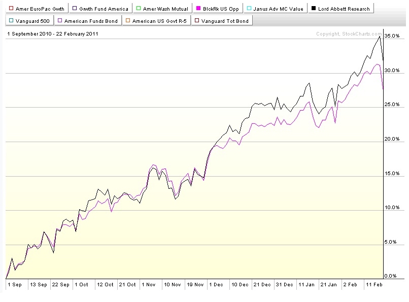Viewport: 409px width, 302px height.
Task: Click the 19 Nov date label
Action: (195, 285)
